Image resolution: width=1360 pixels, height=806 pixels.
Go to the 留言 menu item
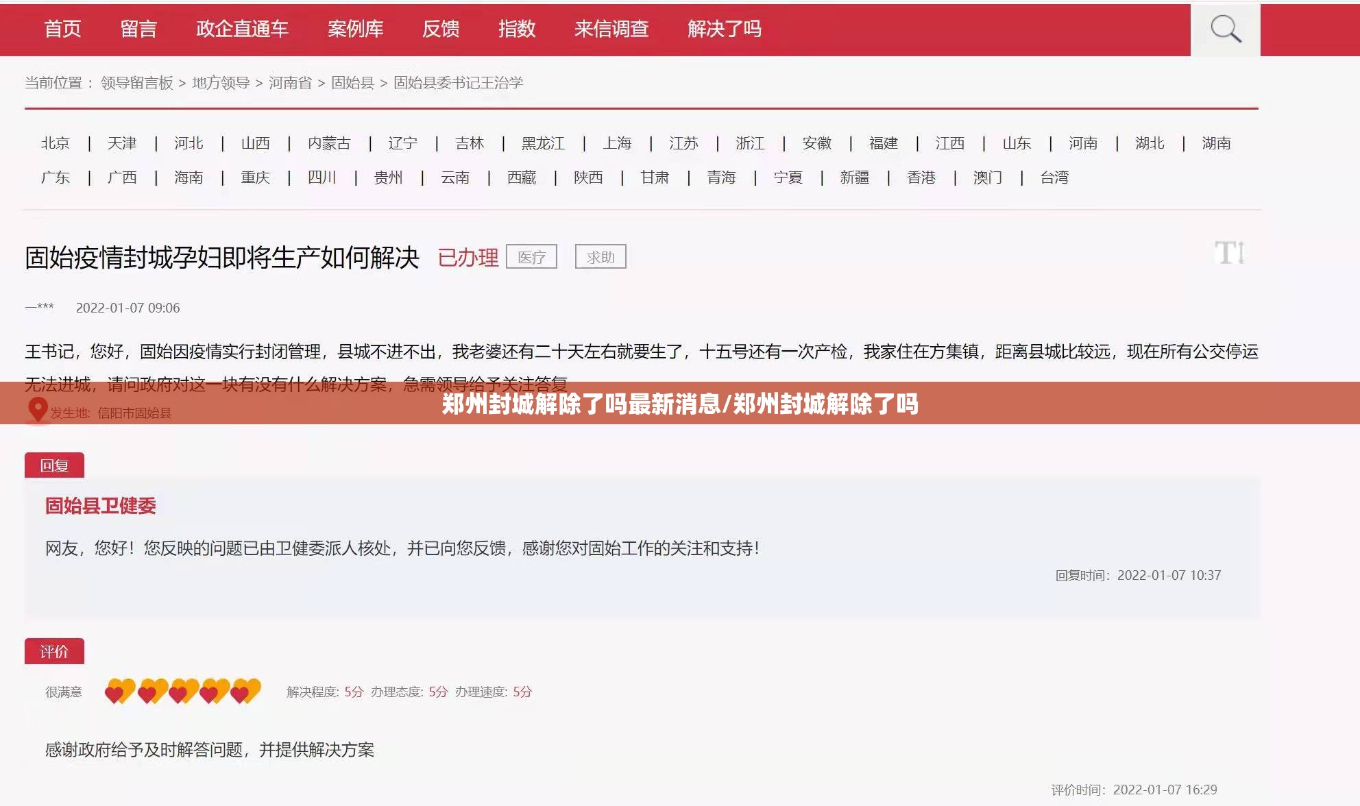(x=138, y=29)
